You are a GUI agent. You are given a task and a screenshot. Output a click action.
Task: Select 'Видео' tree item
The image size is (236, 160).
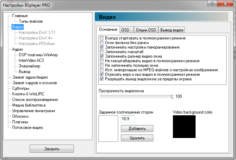click(x=18, y=27)
